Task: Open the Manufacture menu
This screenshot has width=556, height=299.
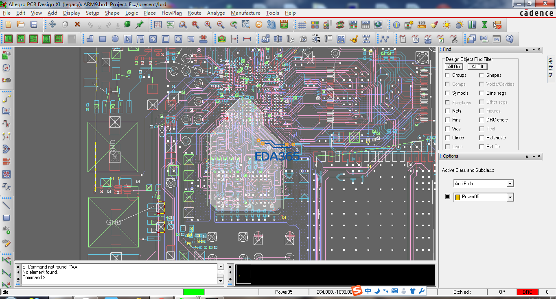Action: (x=245, y=13)
